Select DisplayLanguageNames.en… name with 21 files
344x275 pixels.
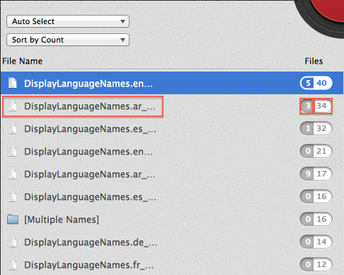88,152
